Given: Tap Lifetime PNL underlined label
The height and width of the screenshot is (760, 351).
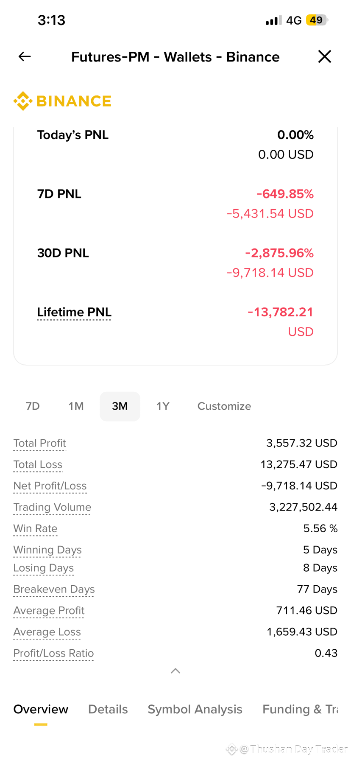Looking at the screenshot, I should [74, 312].
